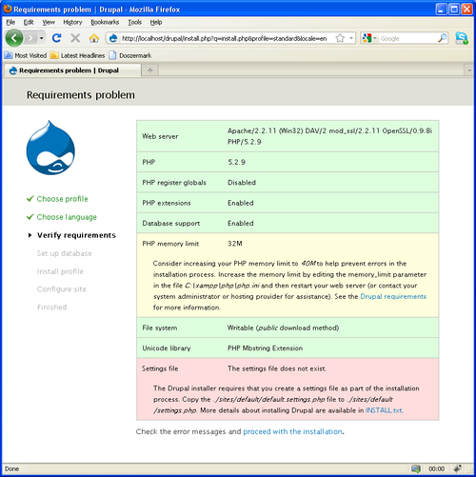Viewport: 476px width, 477px height.
Task: Click the Verify requirements step
Action: point(76,235)
